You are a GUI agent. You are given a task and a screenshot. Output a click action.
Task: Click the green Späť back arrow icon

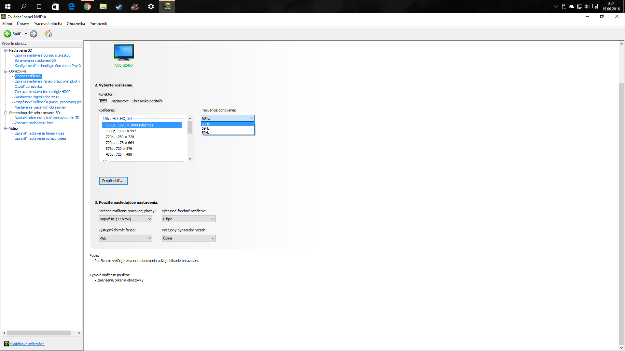click(7, 34)
